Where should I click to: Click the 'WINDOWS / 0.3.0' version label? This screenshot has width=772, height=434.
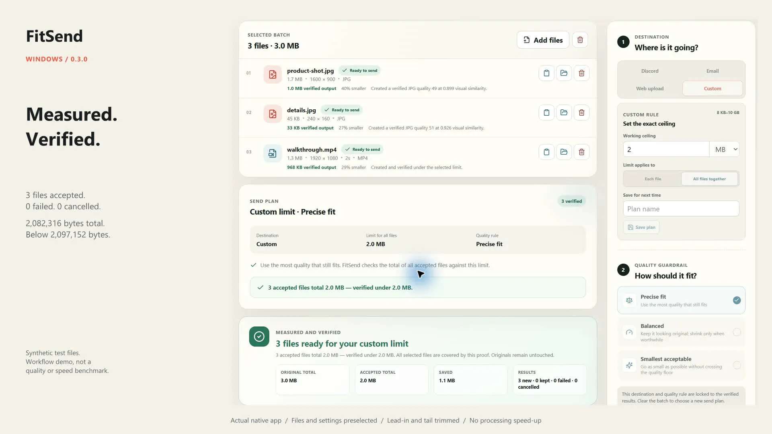tap(57, 59)
